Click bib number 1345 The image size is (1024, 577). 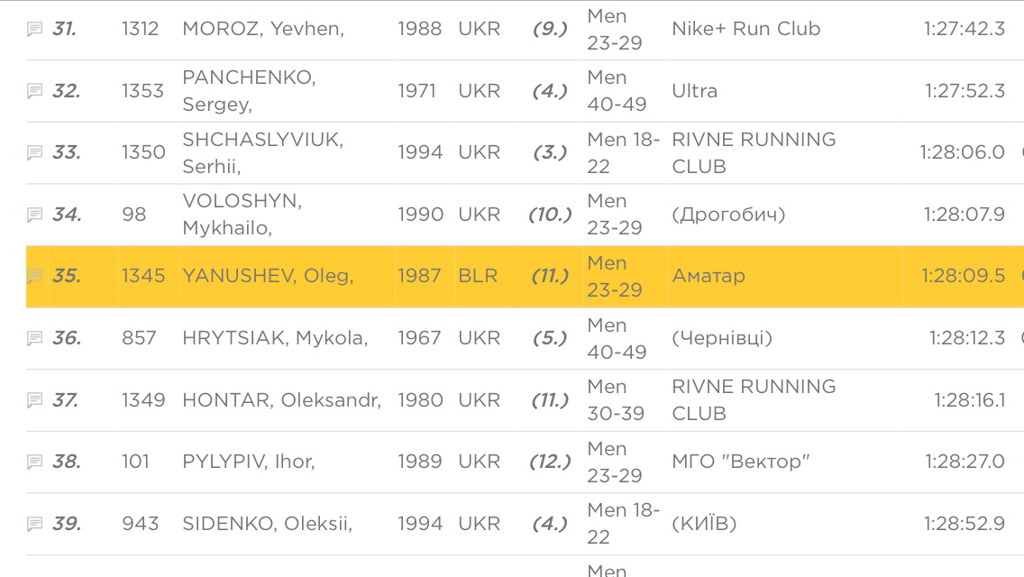tap(143, 276)
